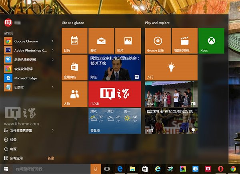Open the green Xbox tile

click(x=211, y=41)
